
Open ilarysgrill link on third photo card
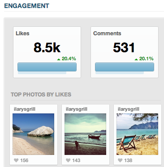[129, 109]
